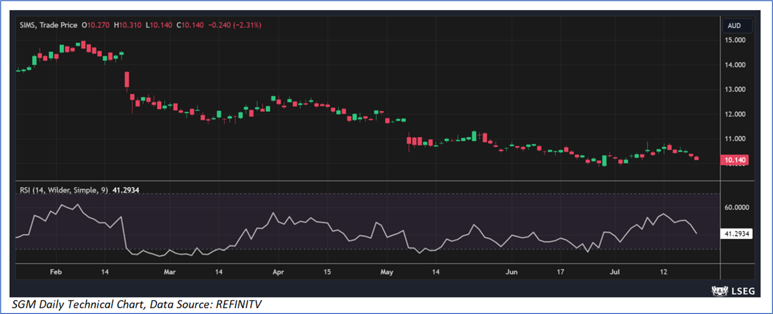
Task: Select the Apr marker on time axis
Action: (278, 272)
